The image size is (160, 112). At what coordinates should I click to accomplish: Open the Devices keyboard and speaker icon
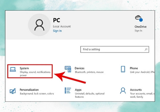coord(68,69)
